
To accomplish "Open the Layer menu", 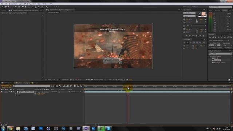I will click(20, 4).
